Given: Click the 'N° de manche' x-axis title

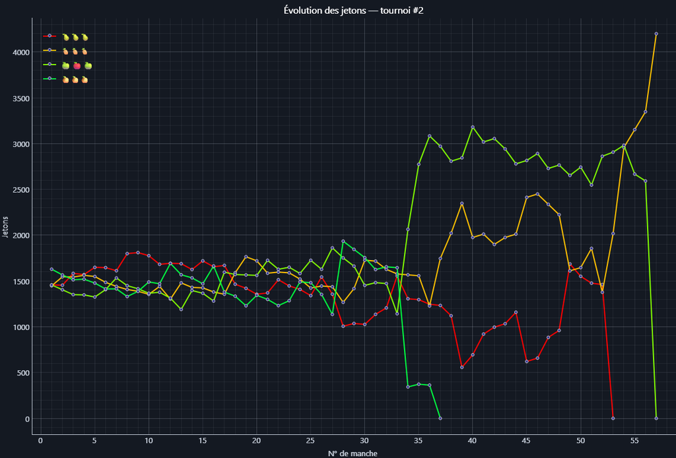Looking at the screenshot, I should [x=353, y=453].
